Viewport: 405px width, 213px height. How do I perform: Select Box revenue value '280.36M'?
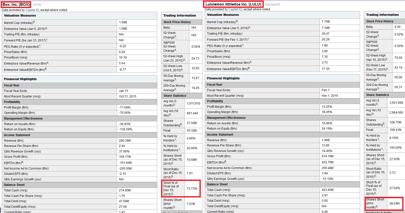pos(125,141)
